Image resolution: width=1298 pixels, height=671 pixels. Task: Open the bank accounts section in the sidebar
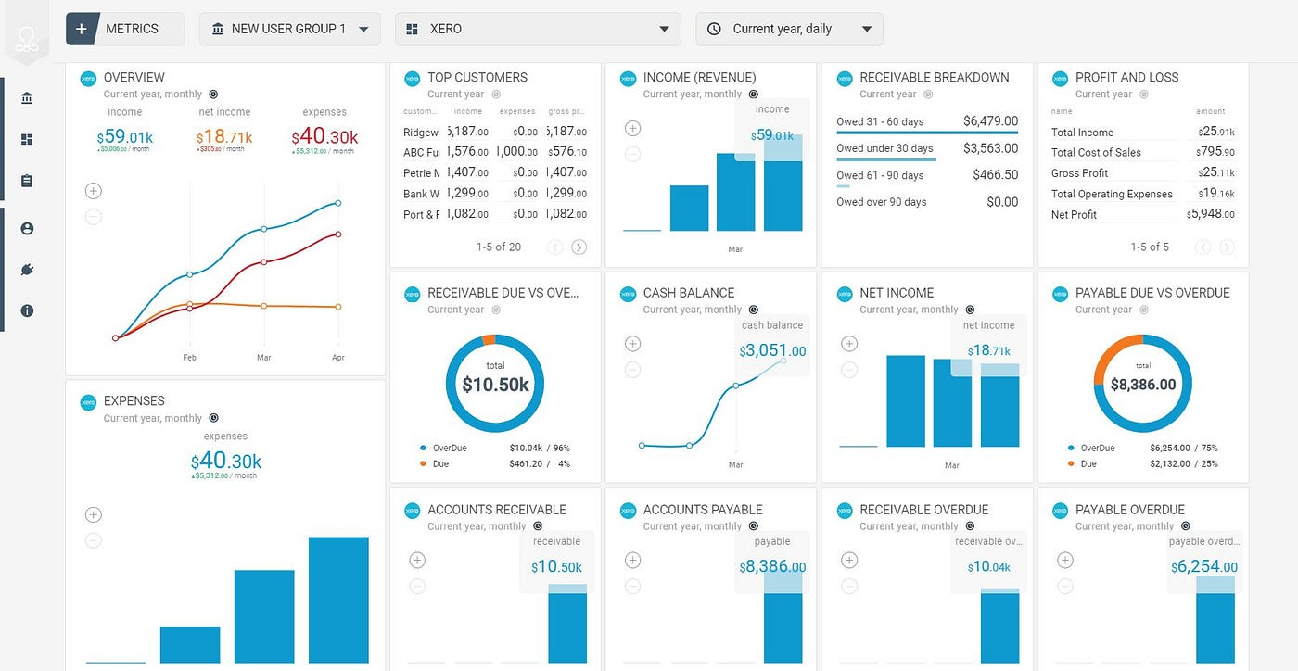tap(27, 97)
